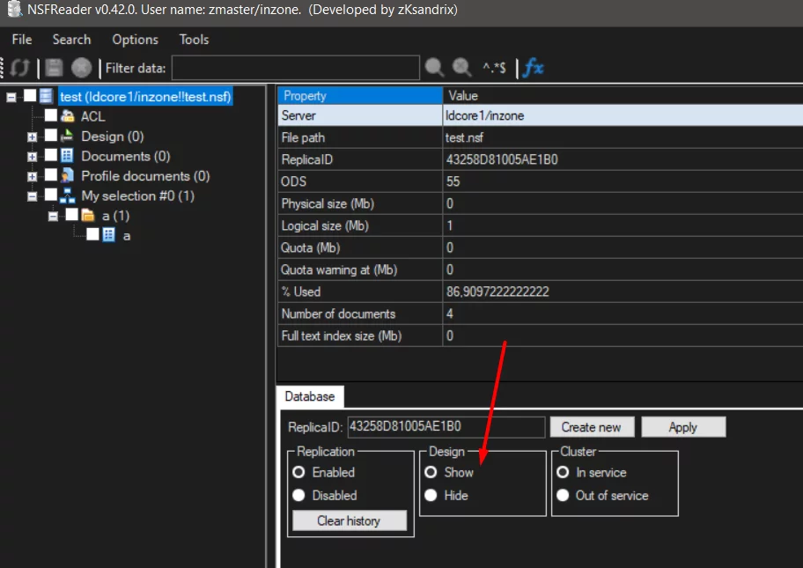Check the box beside Documents (0)
This screenshot has width=803, height=568.
click(x=51, y=157)
